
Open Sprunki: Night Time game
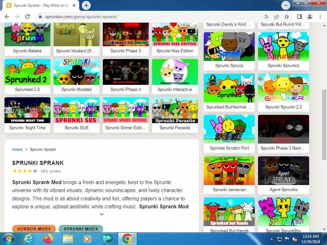pyautogui.click(x=27, y=115)
